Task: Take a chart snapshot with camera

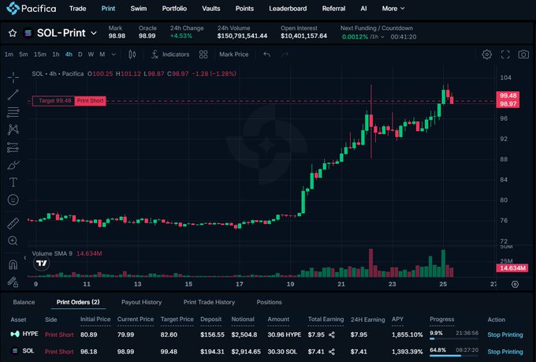Action: (523, 54)
